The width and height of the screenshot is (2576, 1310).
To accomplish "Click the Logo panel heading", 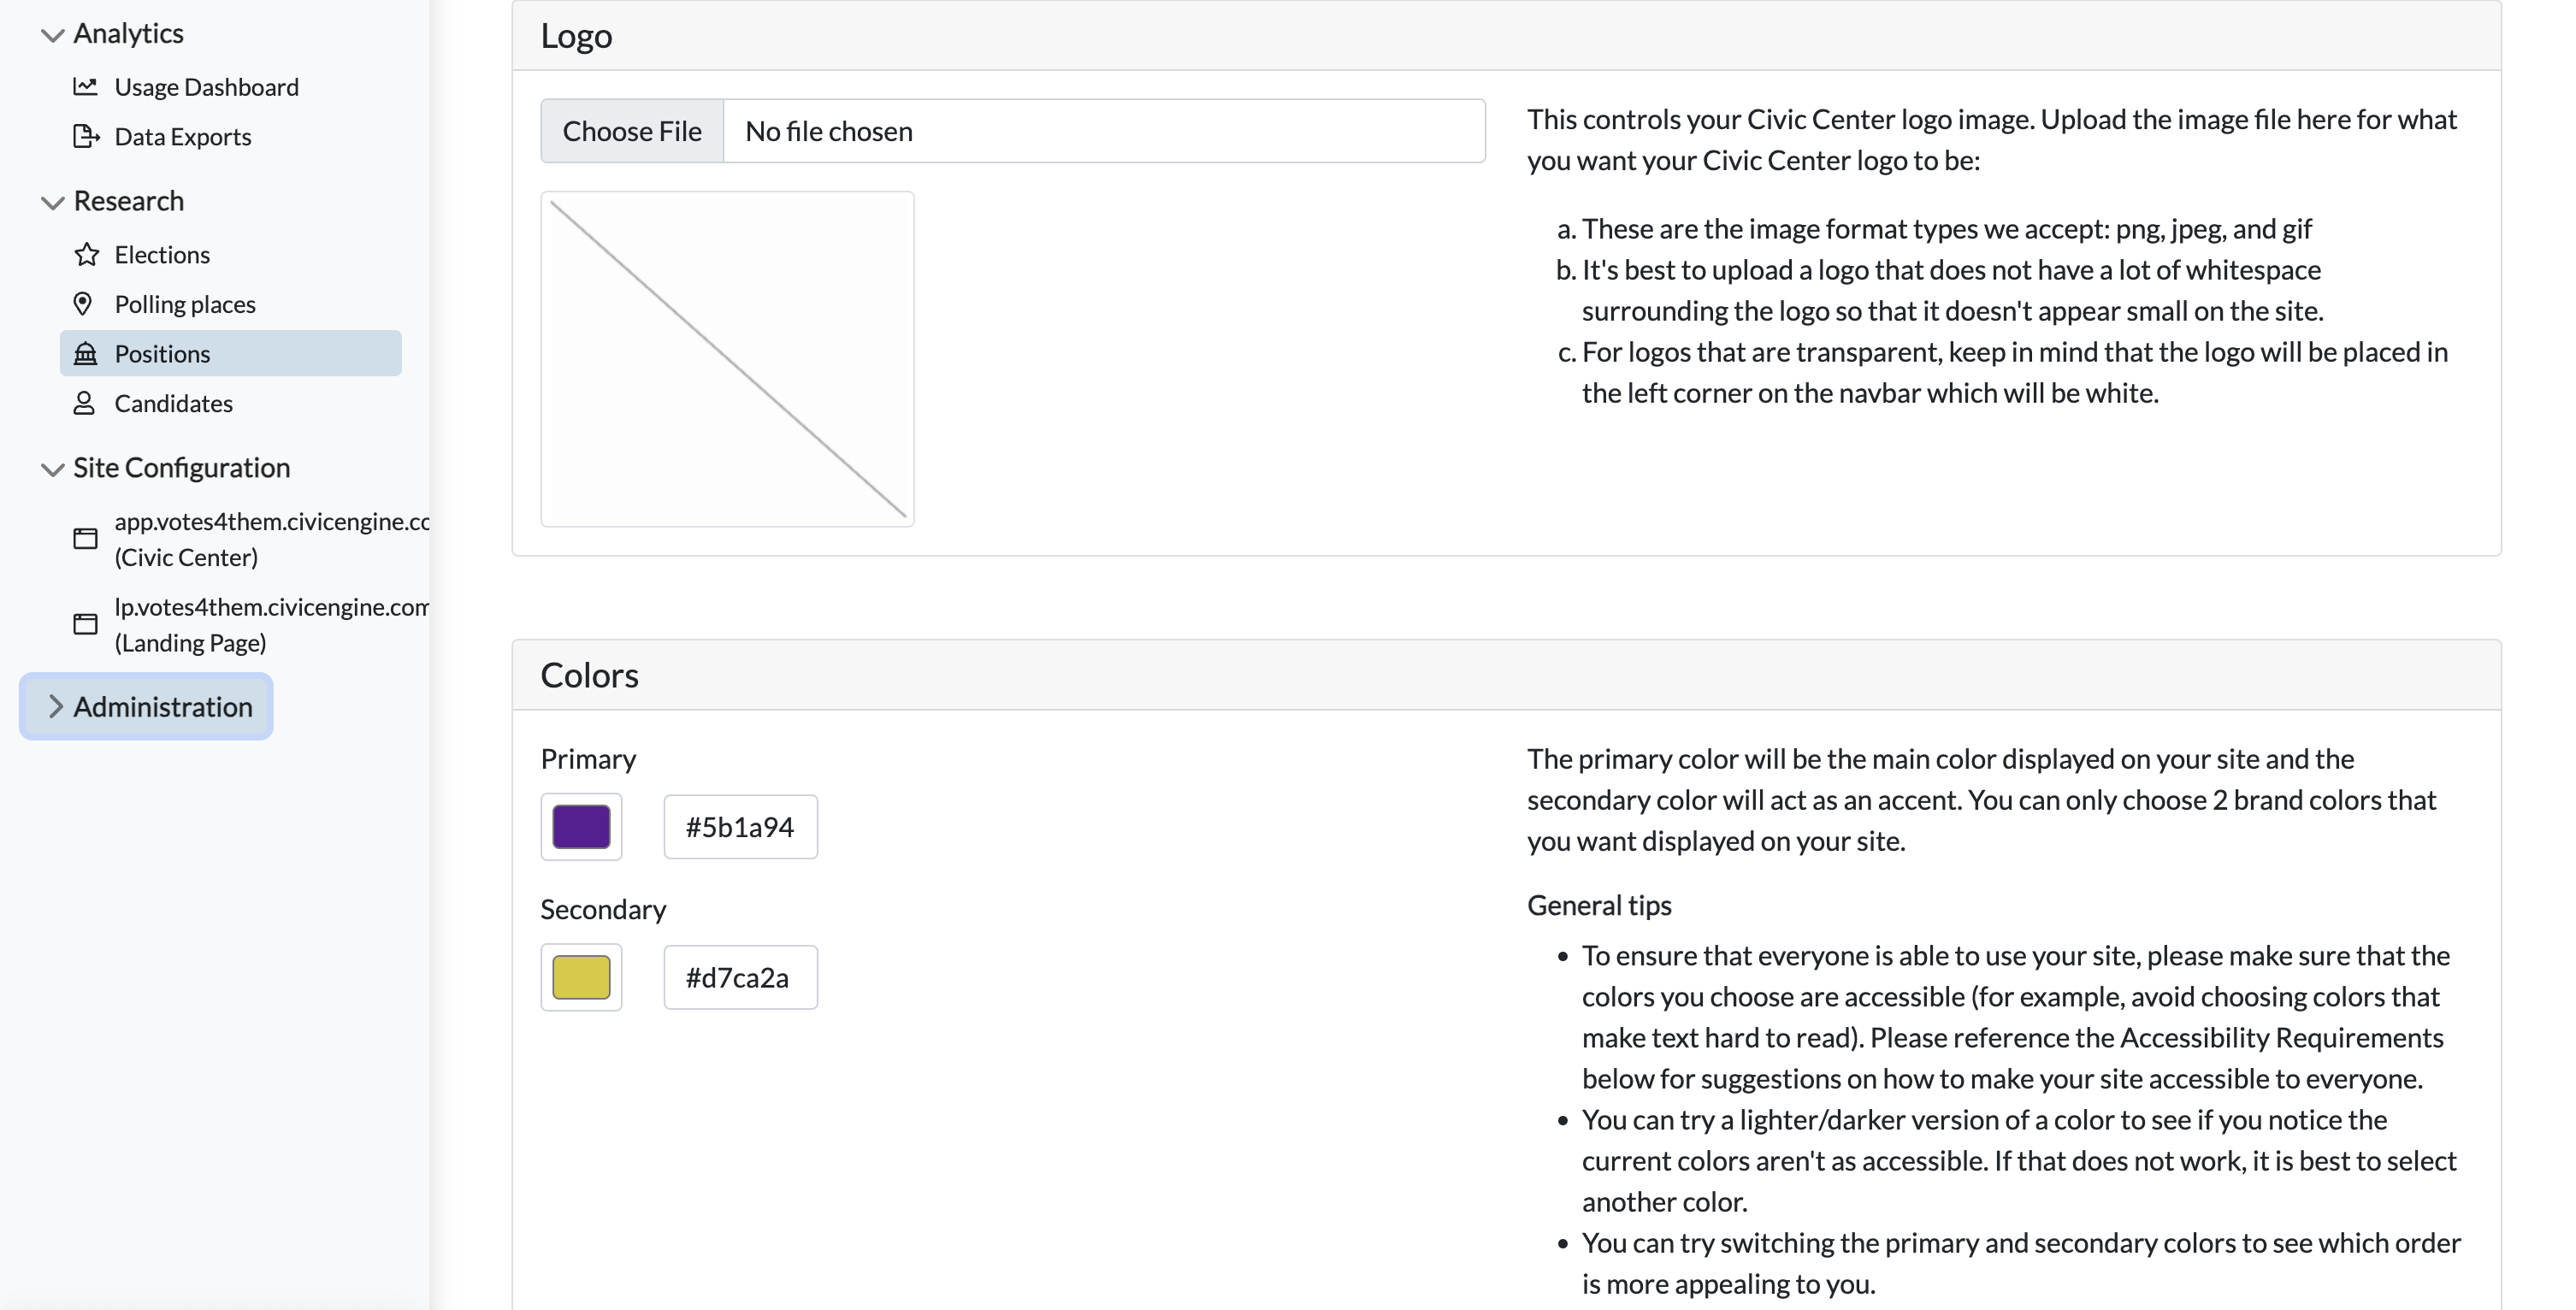I will (x=576, y=35).
